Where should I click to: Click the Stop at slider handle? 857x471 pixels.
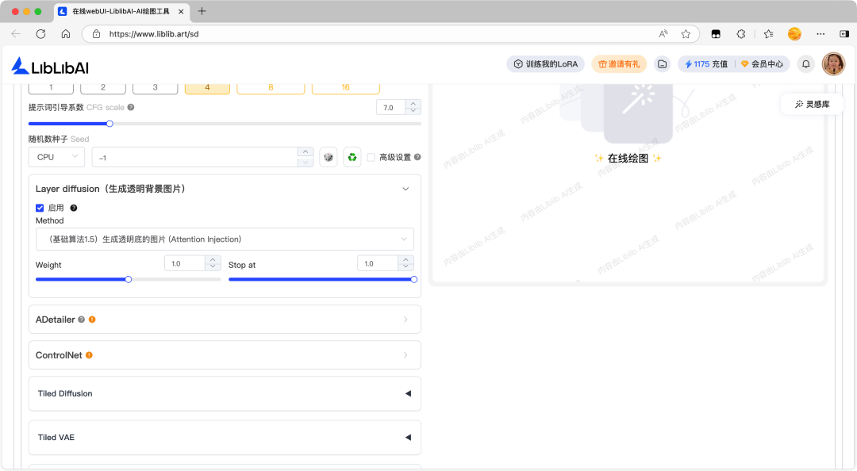413,279
